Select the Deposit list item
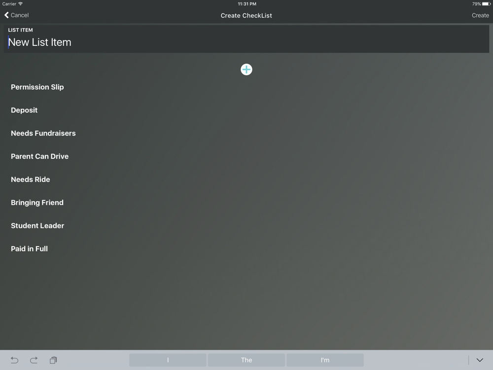 [x=24, y=110]
